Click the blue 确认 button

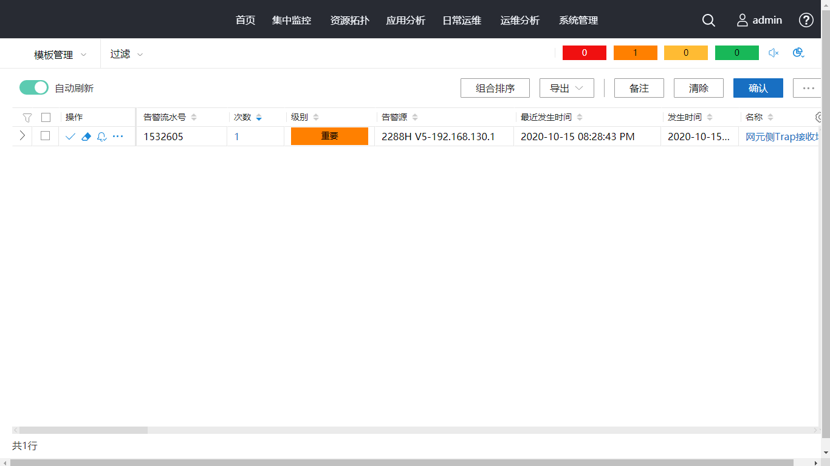pyautogui.click(x=758, y=88)
